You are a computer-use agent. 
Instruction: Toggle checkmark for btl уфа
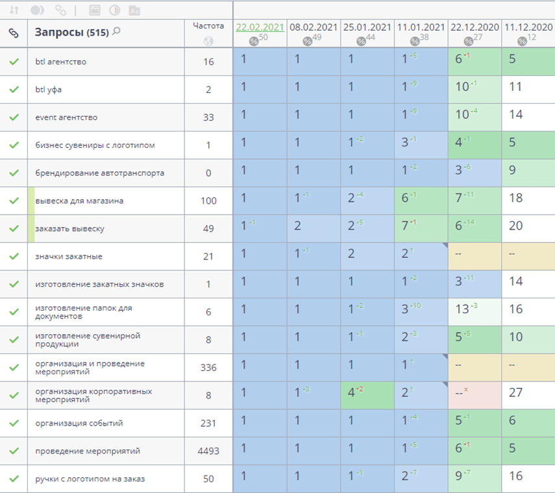coord(14,90)
